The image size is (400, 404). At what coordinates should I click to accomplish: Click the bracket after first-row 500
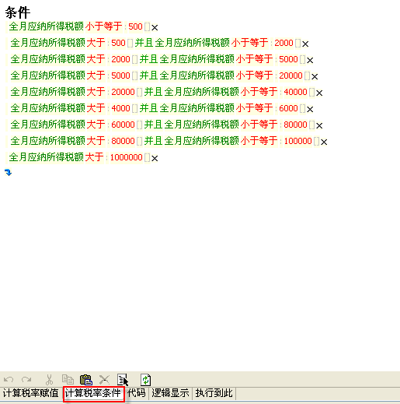[x=147, y=26]
